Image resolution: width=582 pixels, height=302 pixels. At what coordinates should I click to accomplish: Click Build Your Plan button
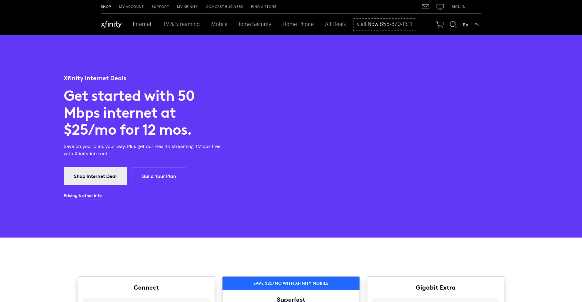point(159,176)
